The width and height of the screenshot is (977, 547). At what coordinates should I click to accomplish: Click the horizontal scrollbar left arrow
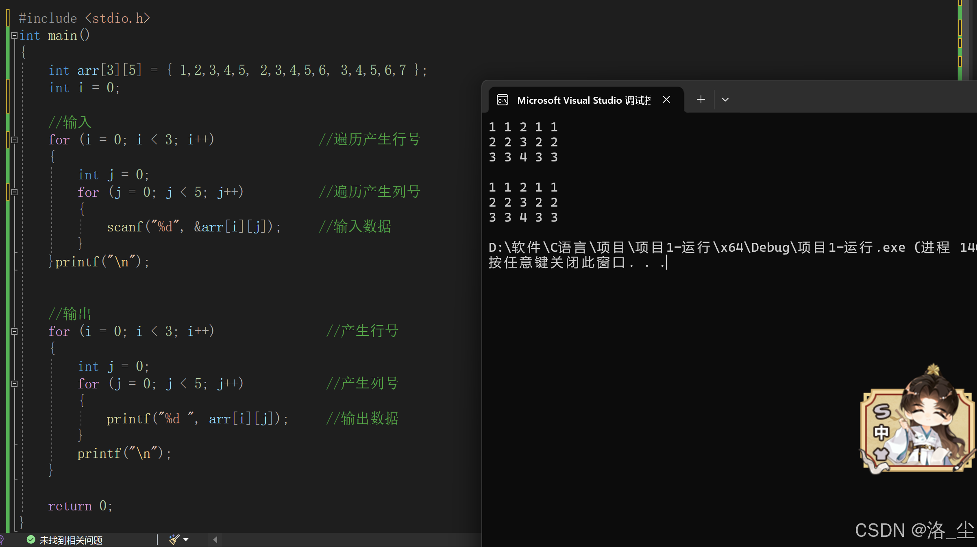pos(215,540)
